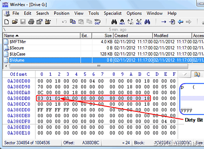Open the Help menu
Image resolution: width=204 pixels, height=149 pixels.
[172, 13]
